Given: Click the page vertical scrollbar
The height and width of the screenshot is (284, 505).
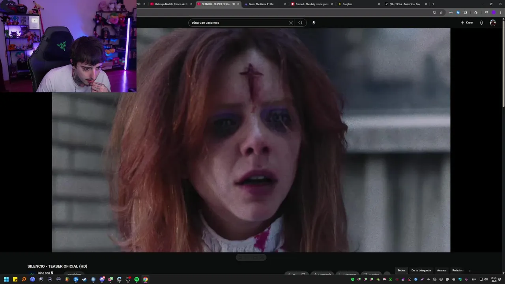Looking at the screenshot, I should [x=503, y=63].
